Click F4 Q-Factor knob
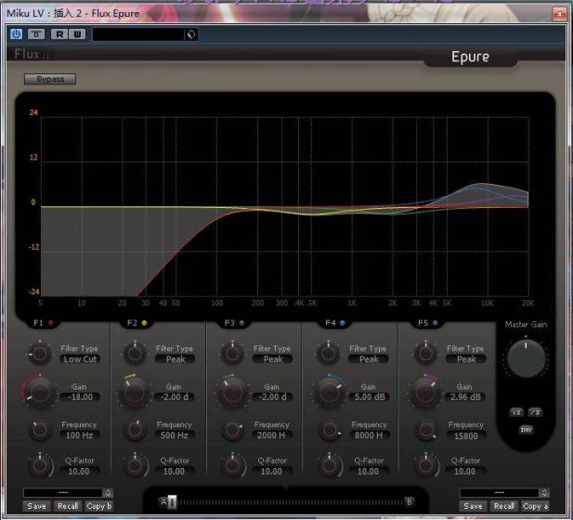 click(330, 465)
